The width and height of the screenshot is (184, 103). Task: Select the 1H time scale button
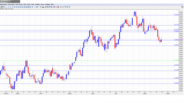(20, 7)
